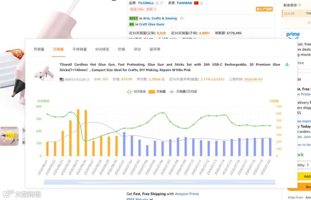The width and height of the screenshot is (311, 200).
Task: Switch to the 月销量 tab
Action: (x=39, y=49)
